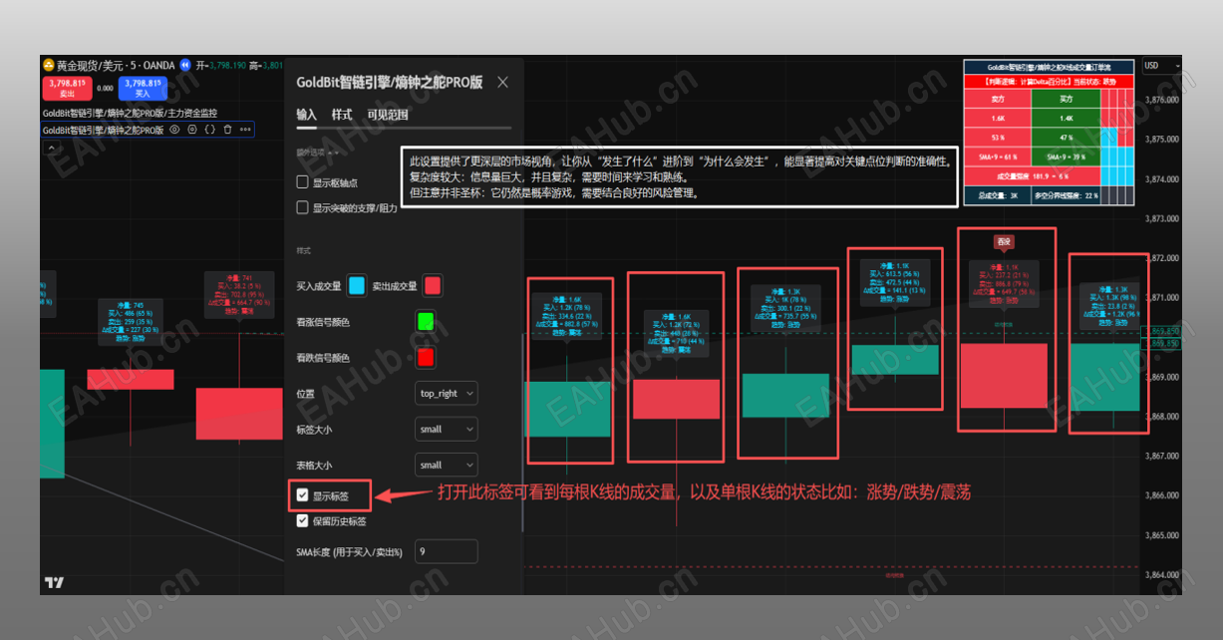The image size is (1223, 640).
Task: Uncheck the 显示标签 checkbox
Action: pos(303,494)
